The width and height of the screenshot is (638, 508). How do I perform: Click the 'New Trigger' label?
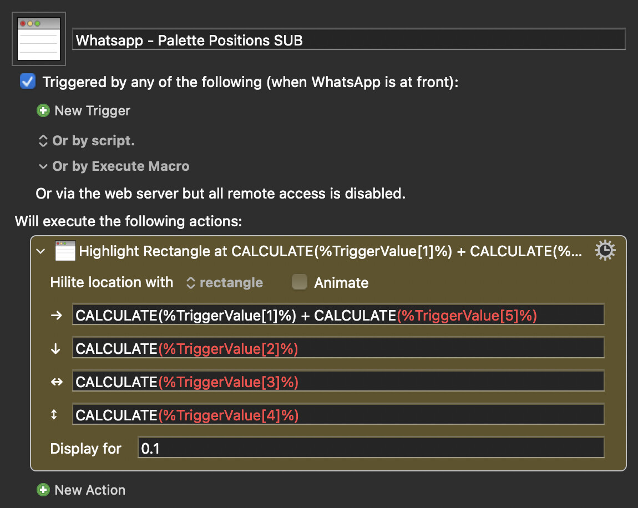point(92,111)
